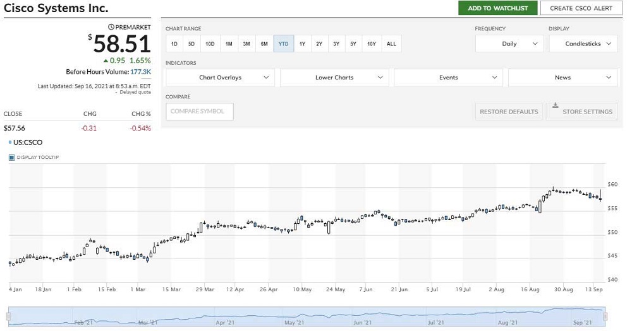
Task: Select the 2Y chart range
Action: [x=319, y=44]
